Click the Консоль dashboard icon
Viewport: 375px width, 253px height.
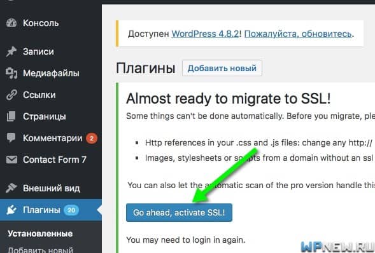point(11,23)
